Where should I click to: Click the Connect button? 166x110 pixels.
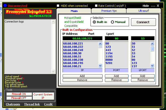coord(143,22)
